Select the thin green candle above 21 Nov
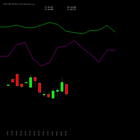The height and width of the screenshot is (140, 140). [x=26, y=83]
